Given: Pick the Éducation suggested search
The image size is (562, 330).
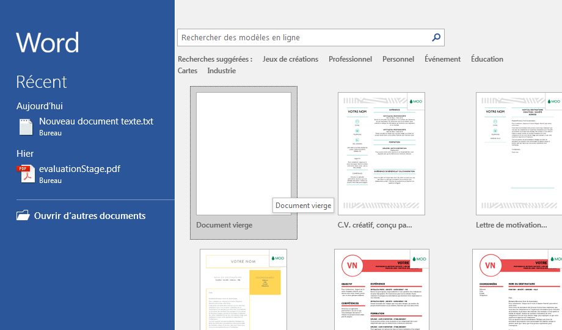Looking at the screenshot, I should point(487,59).
